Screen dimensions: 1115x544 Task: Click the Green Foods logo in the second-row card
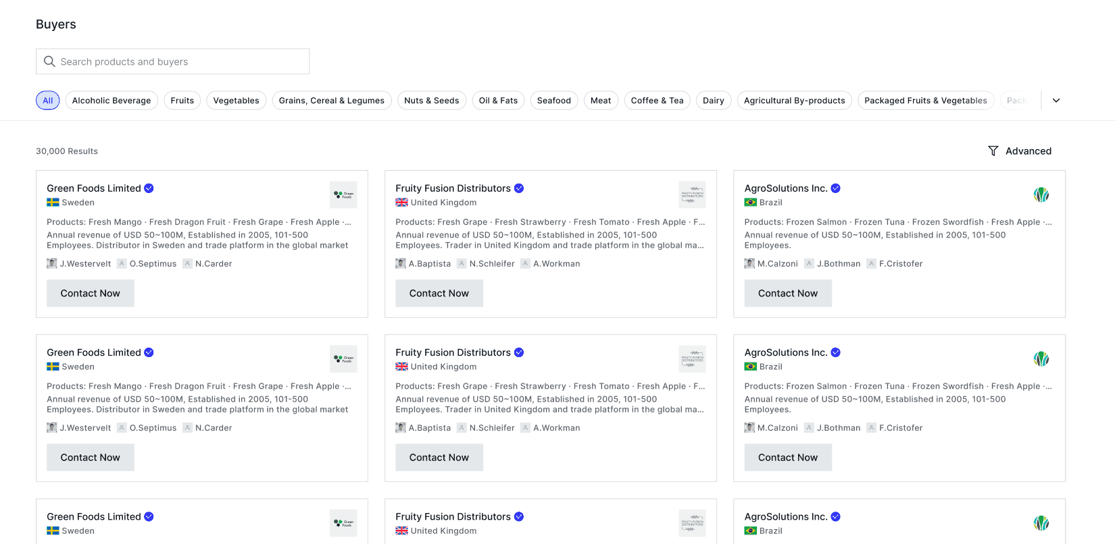(343, 358)
